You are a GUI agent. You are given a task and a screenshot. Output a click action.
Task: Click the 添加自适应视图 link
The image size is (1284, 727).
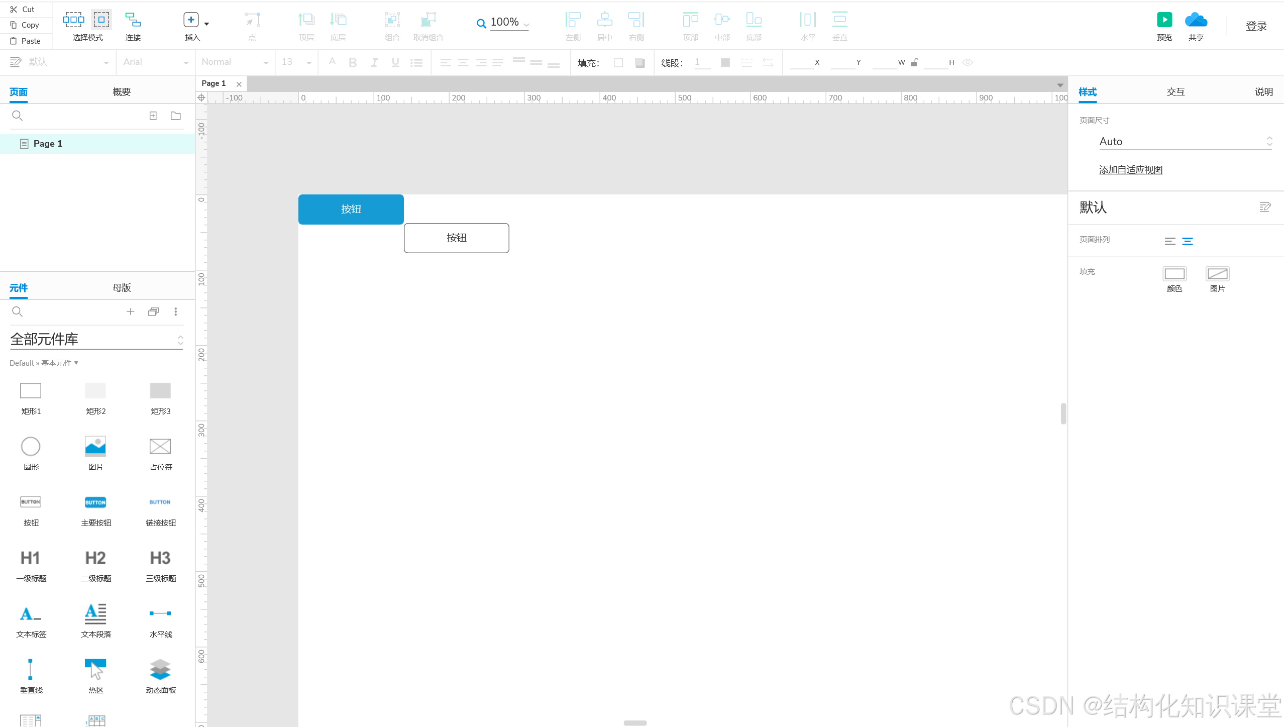[x=1130, y=170]
